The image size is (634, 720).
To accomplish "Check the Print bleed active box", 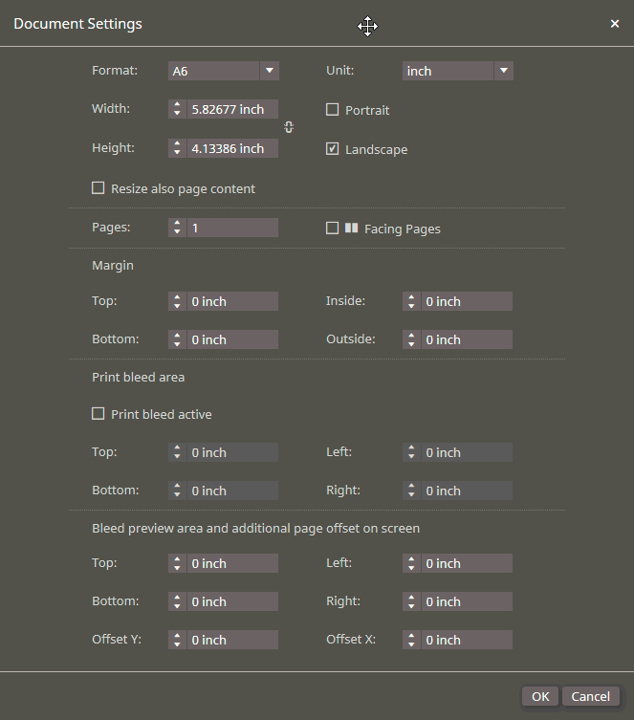I will [98, 414].
